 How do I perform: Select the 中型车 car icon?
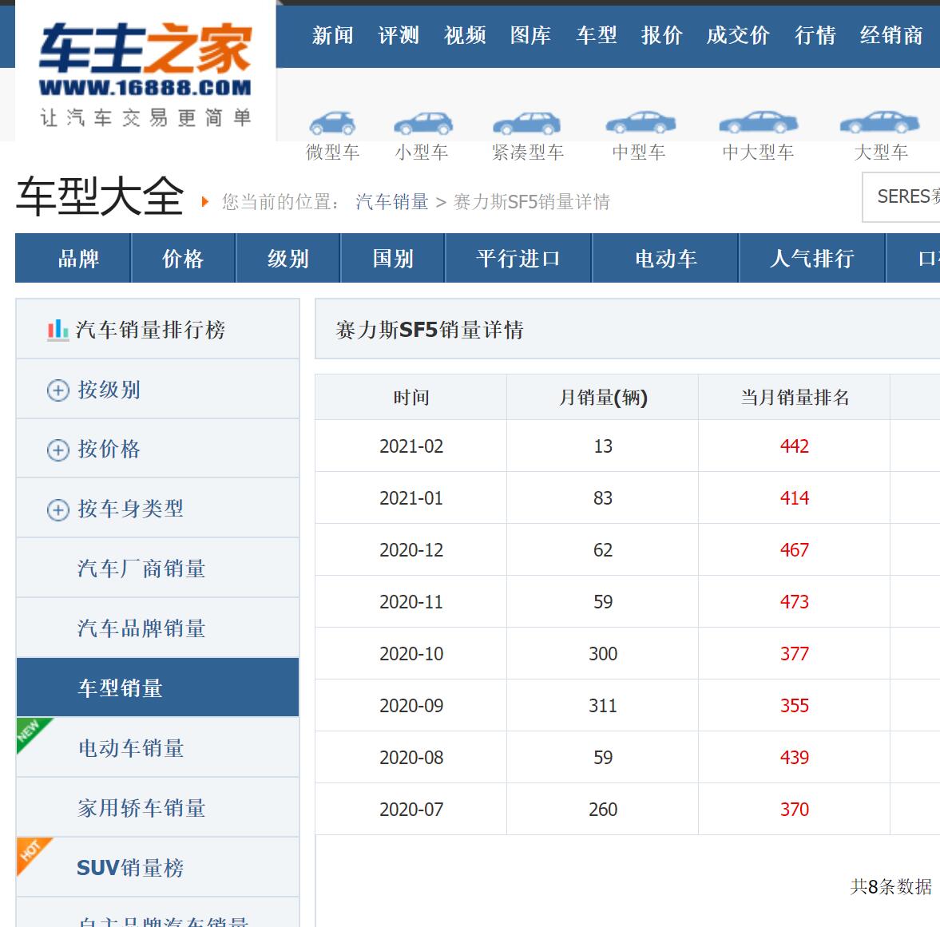[641, 122]
